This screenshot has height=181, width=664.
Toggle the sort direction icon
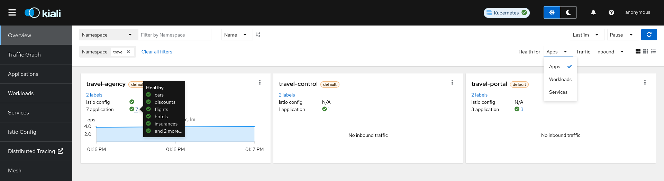pos(258,35)
